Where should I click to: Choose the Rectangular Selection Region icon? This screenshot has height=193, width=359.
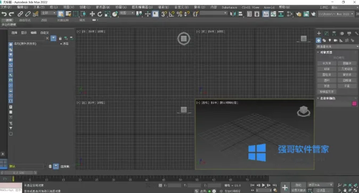coord(76,14)
